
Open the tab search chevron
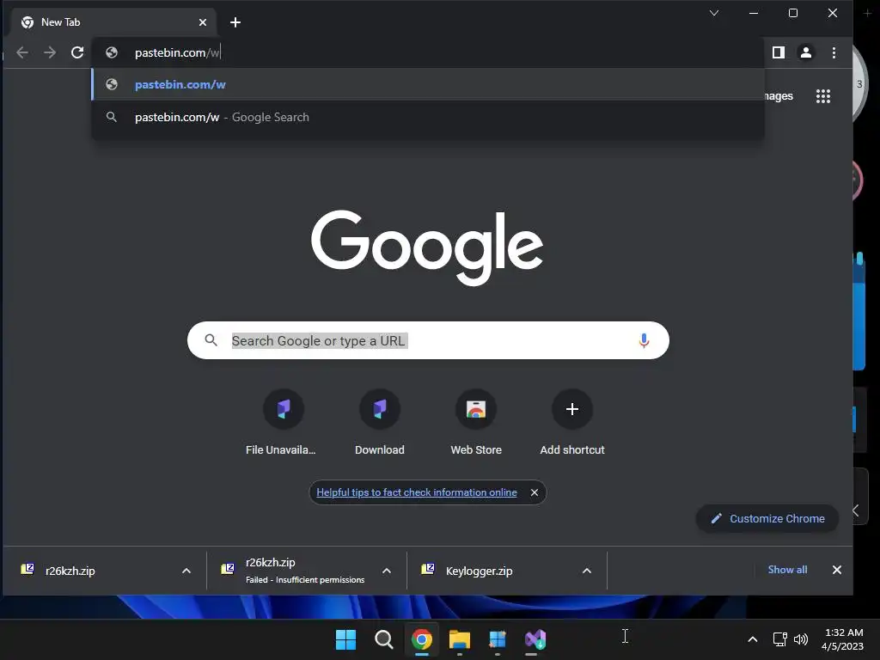(714, 13)
